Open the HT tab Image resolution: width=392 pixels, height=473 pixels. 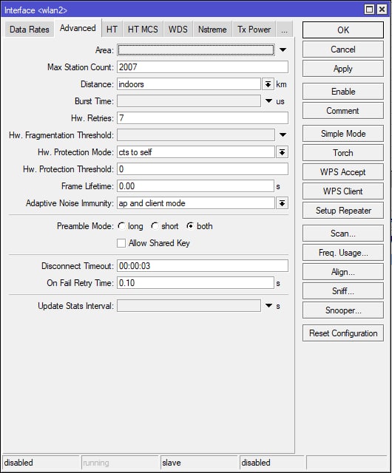[x=112, y=30]
